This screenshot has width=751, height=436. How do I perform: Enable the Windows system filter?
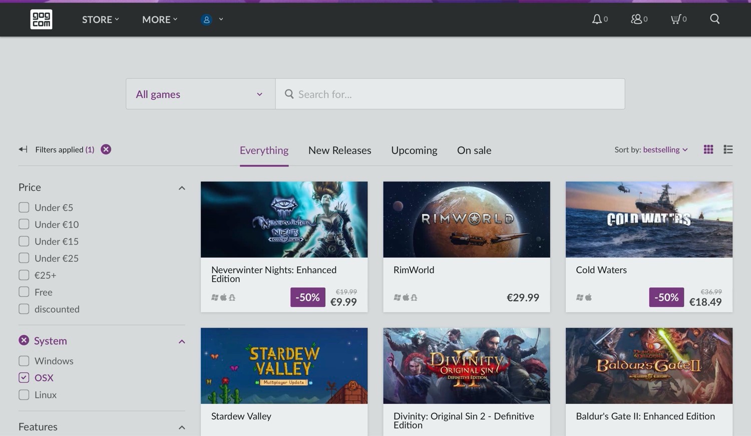click(x=24, y=361)
